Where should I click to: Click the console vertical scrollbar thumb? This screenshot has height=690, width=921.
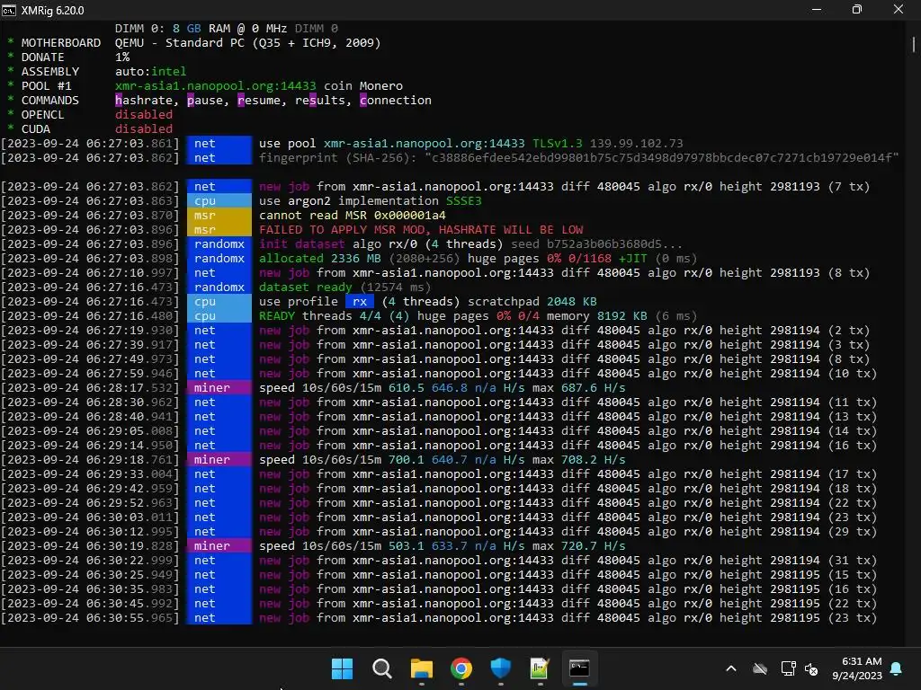914,45
